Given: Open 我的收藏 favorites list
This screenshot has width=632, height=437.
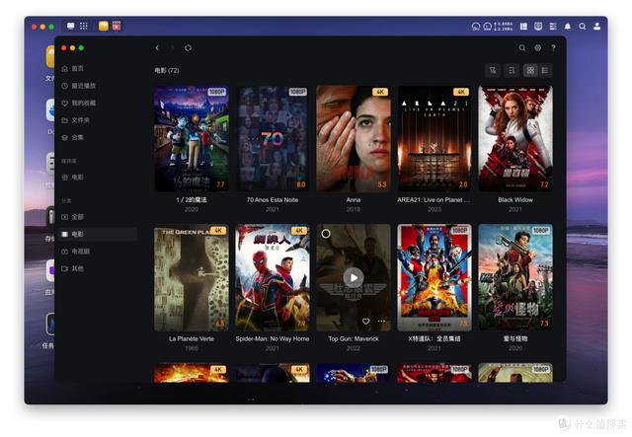Looking at the screenshot, I should pos(98,104).
